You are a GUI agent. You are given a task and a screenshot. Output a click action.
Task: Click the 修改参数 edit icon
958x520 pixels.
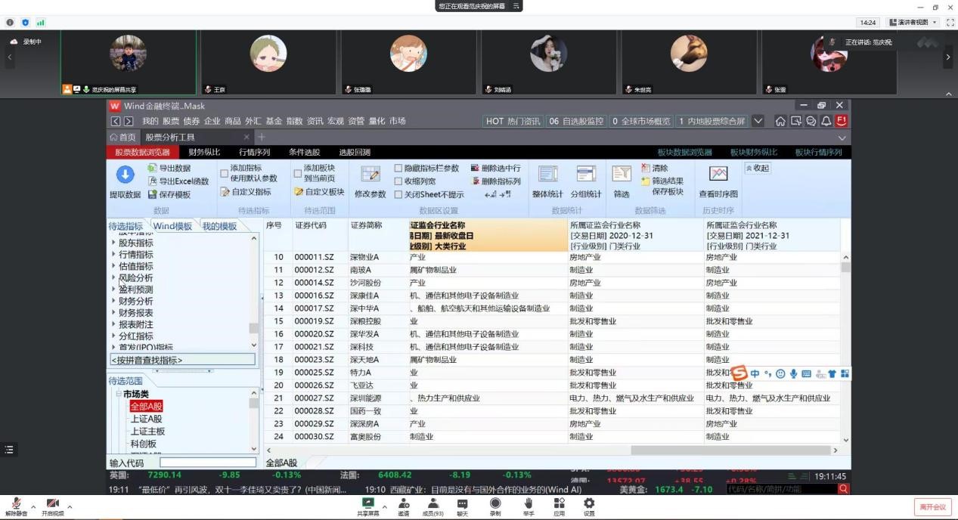click(370, 175)
